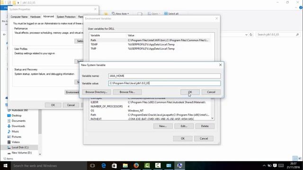This screenshot has height=170, width=303.
Task: Select the TMP user variable row
Action: click(x=150, y=49)
